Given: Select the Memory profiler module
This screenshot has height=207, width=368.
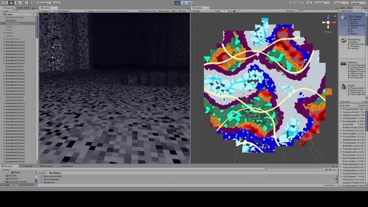Looking at the screenshot, I should (352, 70).
